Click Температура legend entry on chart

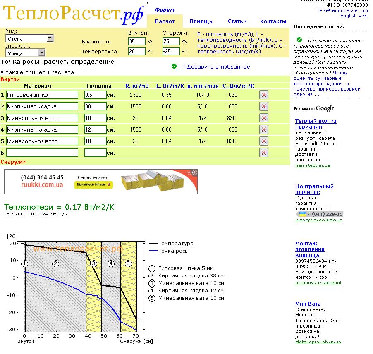tap(171, 243)
